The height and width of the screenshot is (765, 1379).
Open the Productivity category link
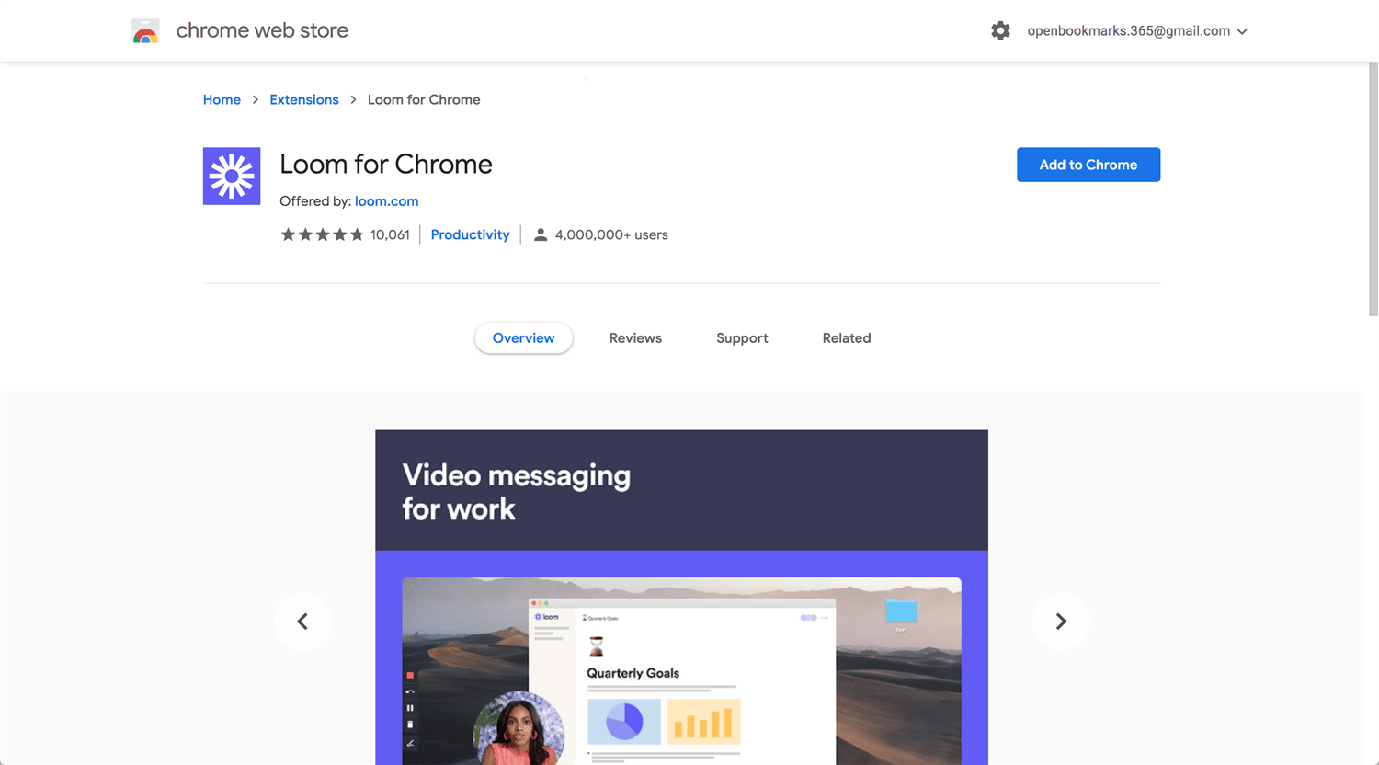point(470,234)
